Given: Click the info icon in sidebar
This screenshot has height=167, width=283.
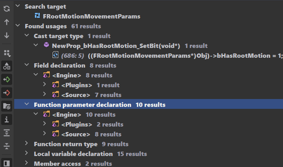Looking at the screenshot, I should pos(7,119).
